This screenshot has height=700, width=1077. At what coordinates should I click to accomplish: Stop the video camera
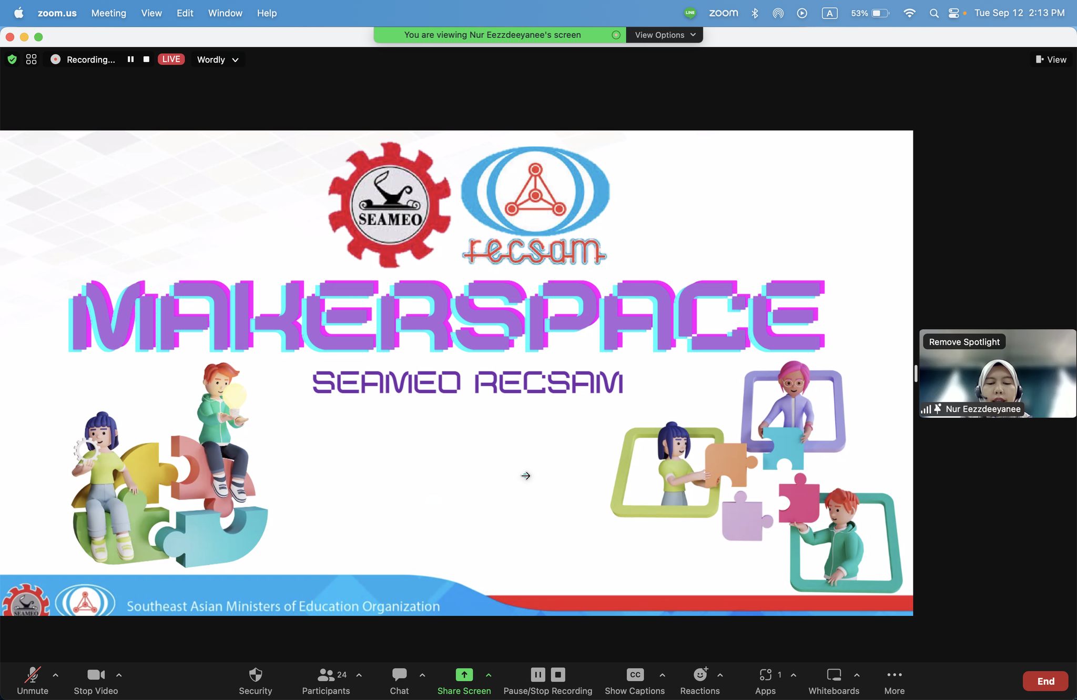tap(96, 681)
